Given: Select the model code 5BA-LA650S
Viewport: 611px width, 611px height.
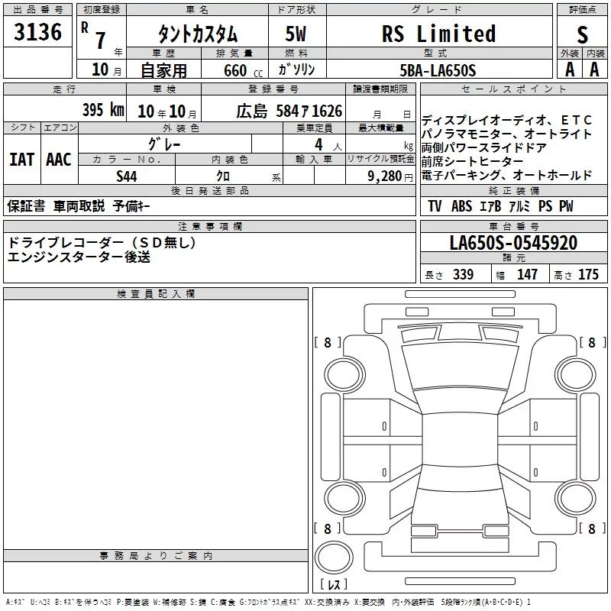Looking at the screenshot, I should pyautogui.click(x=438, y=70).
